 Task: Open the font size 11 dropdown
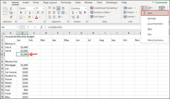pyautogui.click(x=43, y=8)
